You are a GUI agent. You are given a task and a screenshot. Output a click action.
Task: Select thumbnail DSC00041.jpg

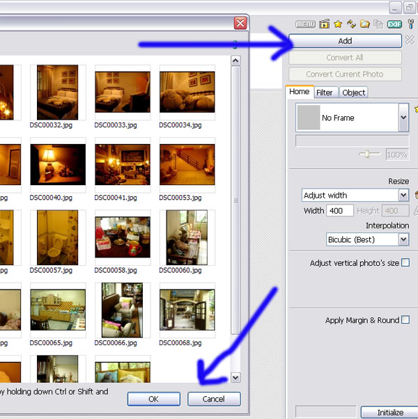point(123,164)
